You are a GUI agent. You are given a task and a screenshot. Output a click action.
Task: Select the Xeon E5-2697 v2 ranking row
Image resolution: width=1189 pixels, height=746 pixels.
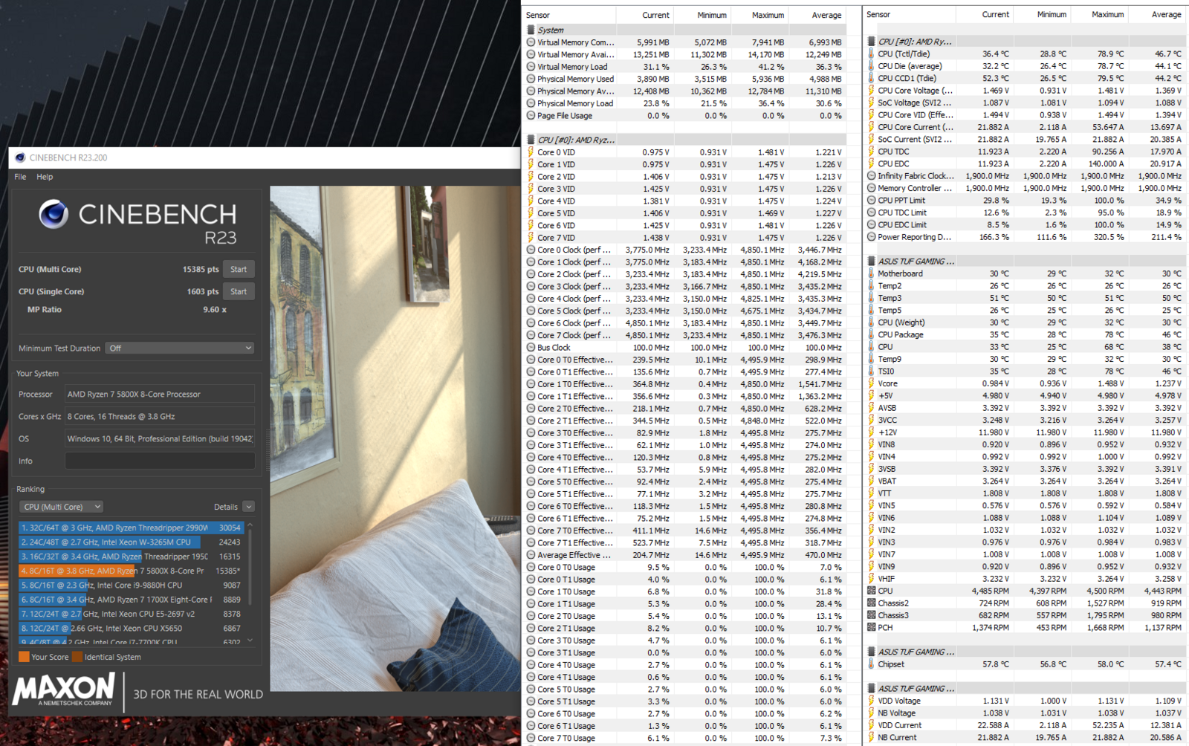pyautogui.click(x=131, y=614)
